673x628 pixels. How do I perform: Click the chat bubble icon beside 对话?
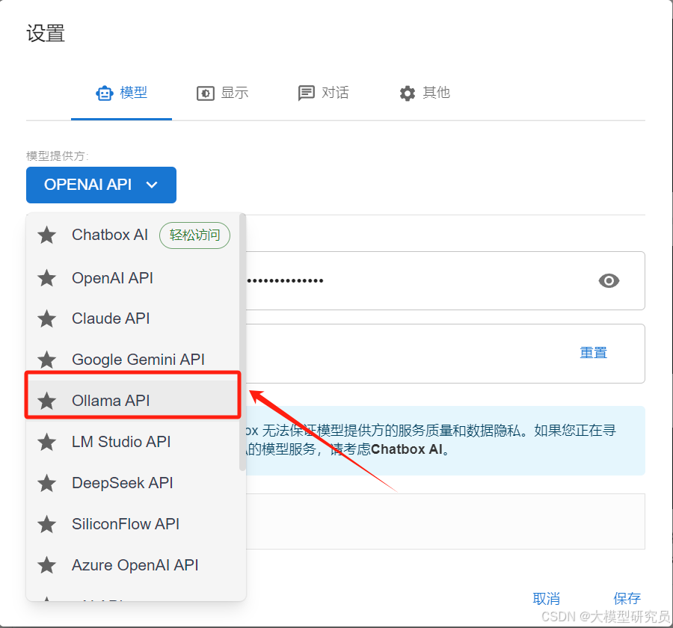[x=306, y=93]
